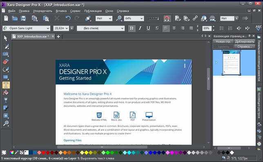Center align the text
263x162 pixels.
point(174,28)
